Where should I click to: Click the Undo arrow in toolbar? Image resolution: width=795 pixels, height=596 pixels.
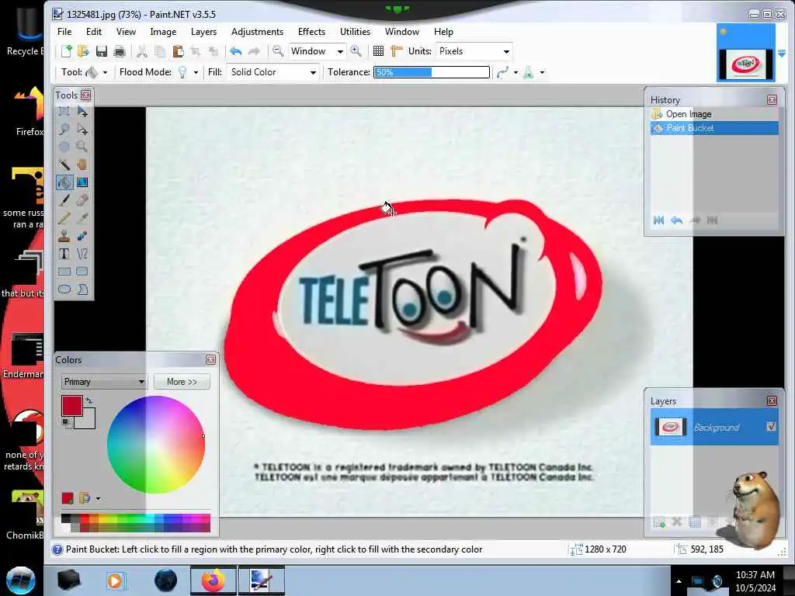(x=235, y=51)
